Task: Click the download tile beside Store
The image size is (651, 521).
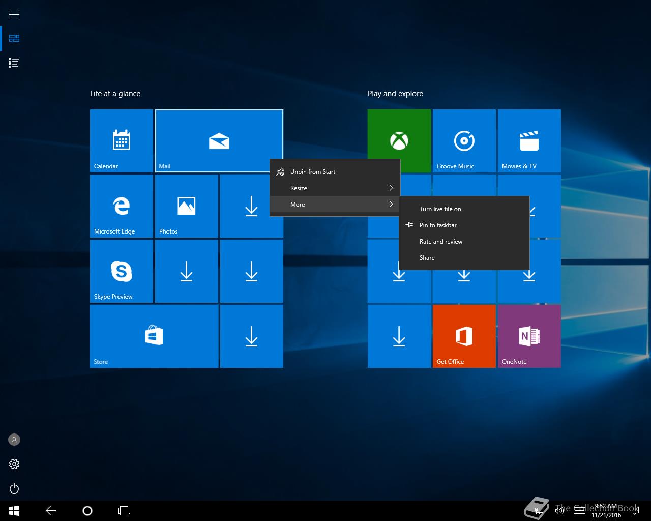Action: 252,336
